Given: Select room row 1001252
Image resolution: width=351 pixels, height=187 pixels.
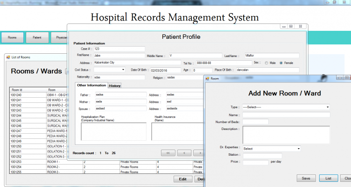Looking at the screenshot, I should [38, 157].
